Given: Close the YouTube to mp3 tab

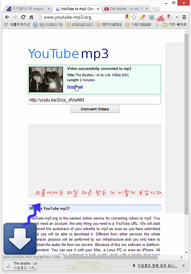Looking at the screenshot, I should point(98,9).
